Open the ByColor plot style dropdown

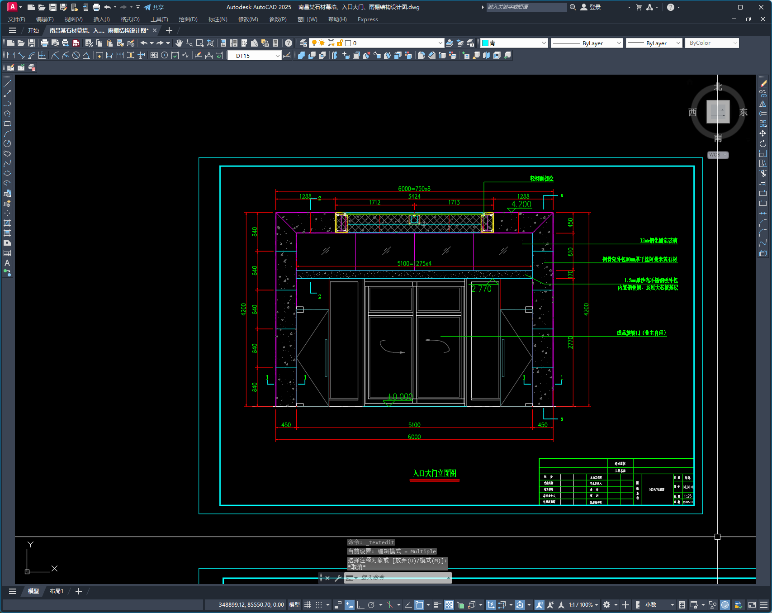712,43
